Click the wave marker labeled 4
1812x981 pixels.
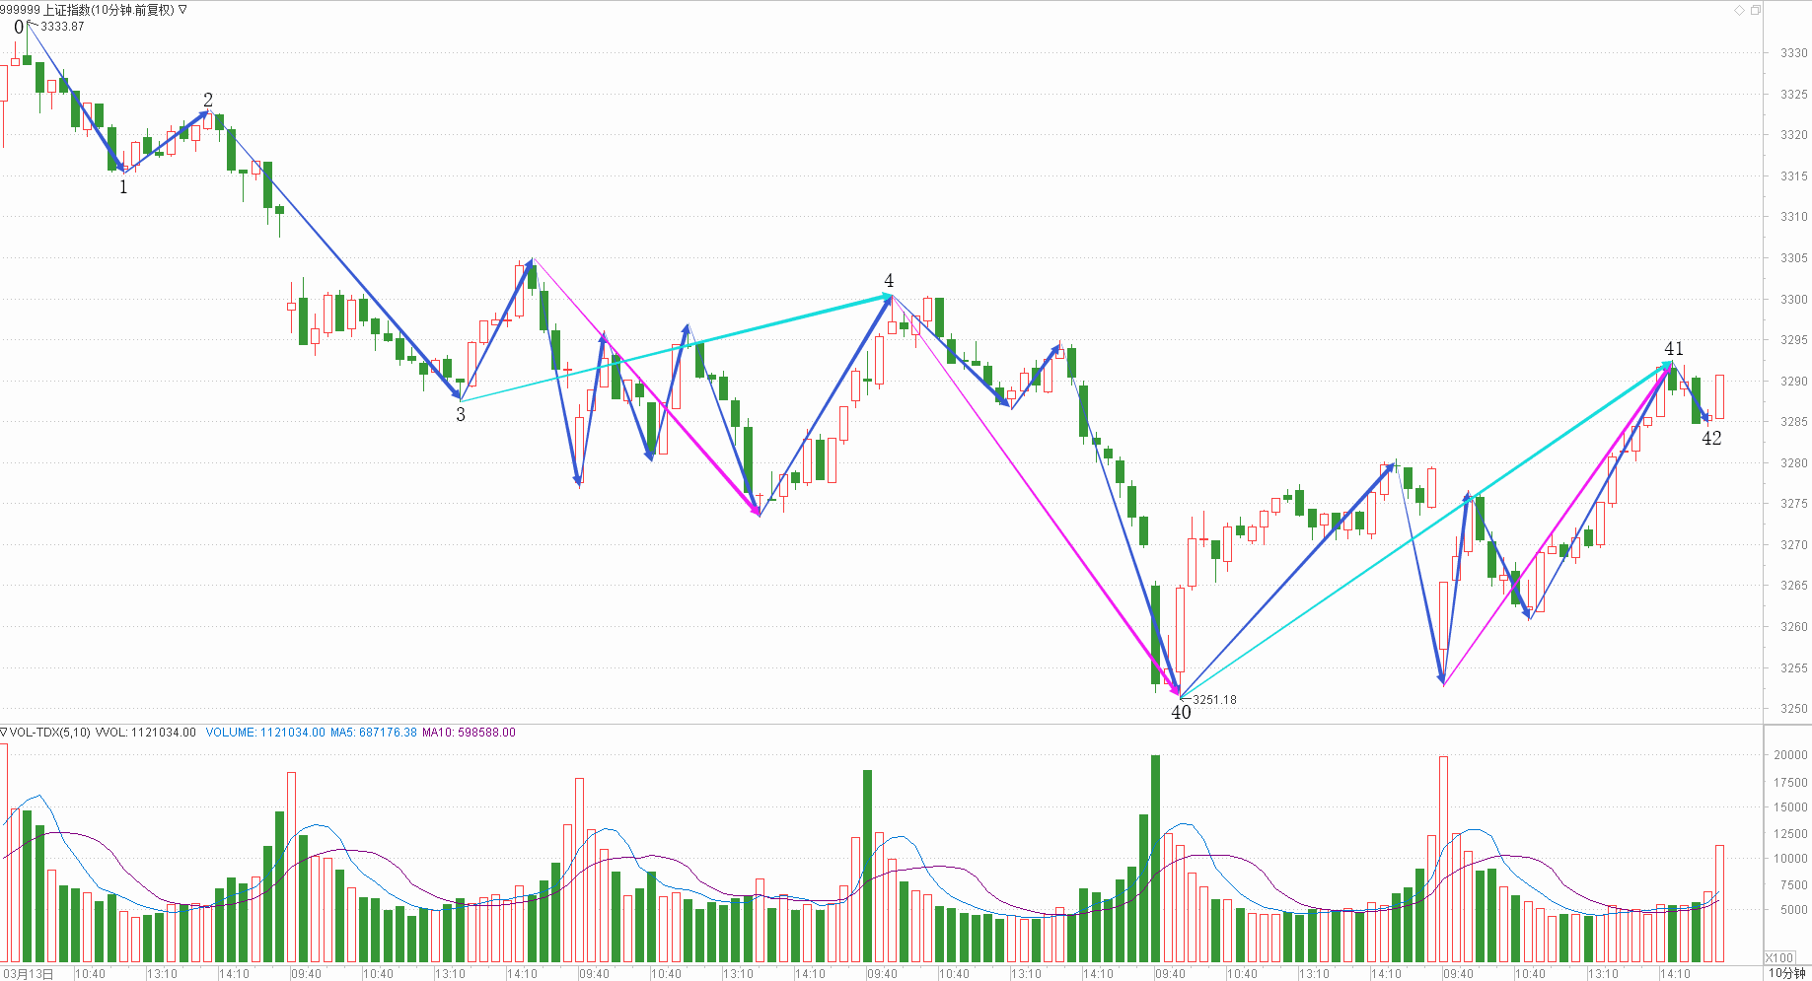(889, 281)
